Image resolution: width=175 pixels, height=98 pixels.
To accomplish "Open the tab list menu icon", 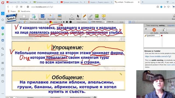I will [x=168, y=2].
